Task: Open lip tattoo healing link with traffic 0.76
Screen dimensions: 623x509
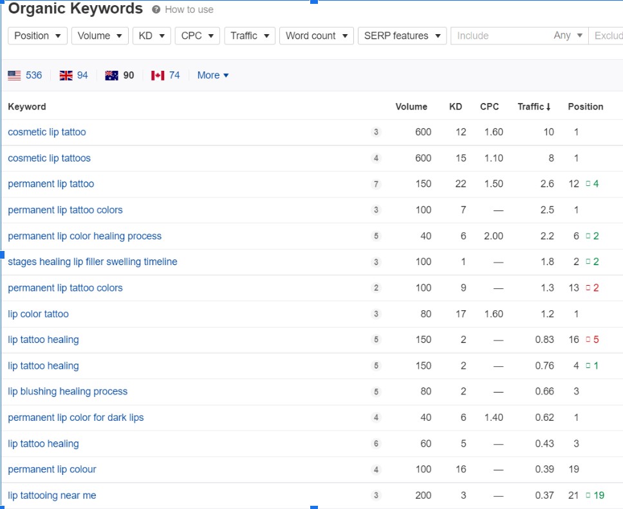Action: click(x=43, y=366)
